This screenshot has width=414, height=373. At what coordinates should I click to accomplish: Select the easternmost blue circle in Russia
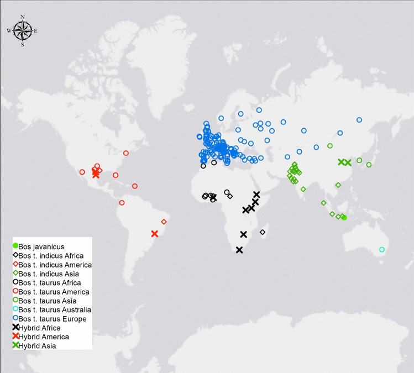[x=359, y=120]
